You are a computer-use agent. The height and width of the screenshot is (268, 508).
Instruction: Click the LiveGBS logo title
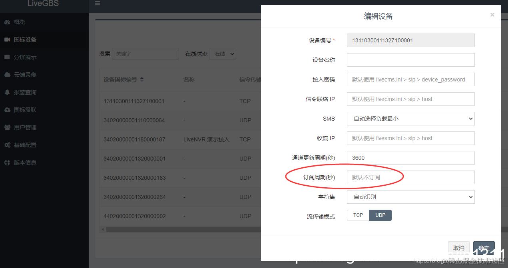43,4
